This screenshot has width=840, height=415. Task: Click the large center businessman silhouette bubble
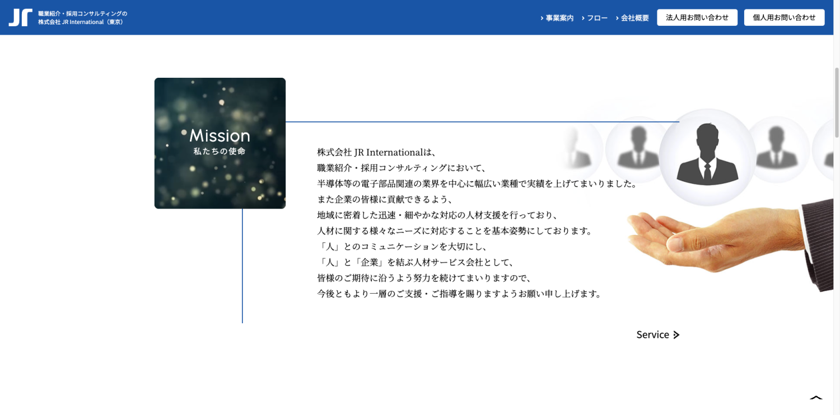point(707,157)
